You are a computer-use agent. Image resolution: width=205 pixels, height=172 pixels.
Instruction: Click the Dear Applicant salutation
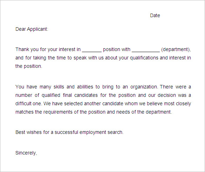pyautogui.click(x=32, y=29)
